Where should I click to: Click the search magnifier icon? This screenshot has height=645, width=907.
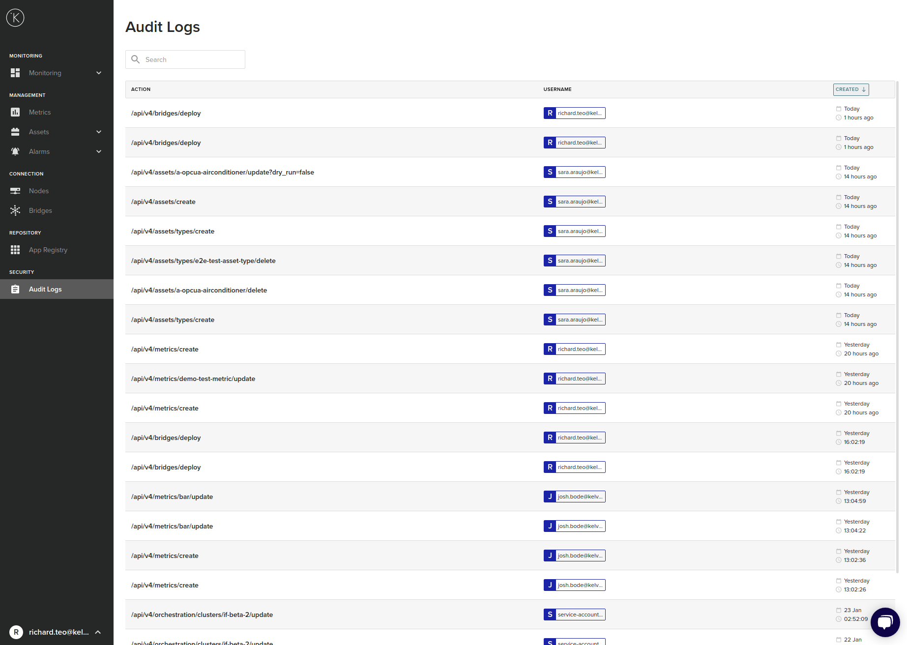coord(136,59)
